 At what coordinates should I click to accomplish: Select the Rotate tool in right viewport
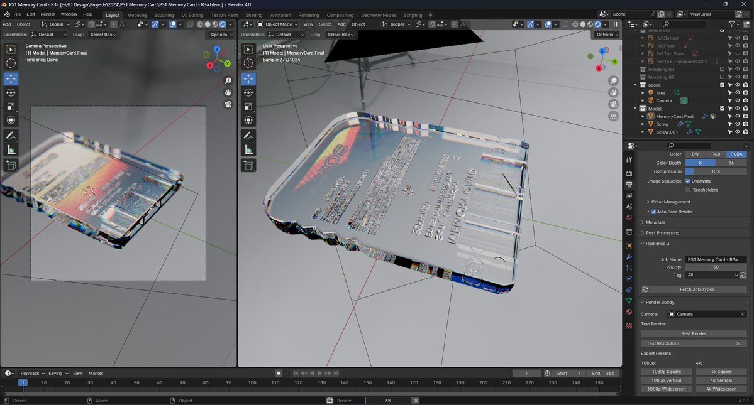(x=248, y=92)
